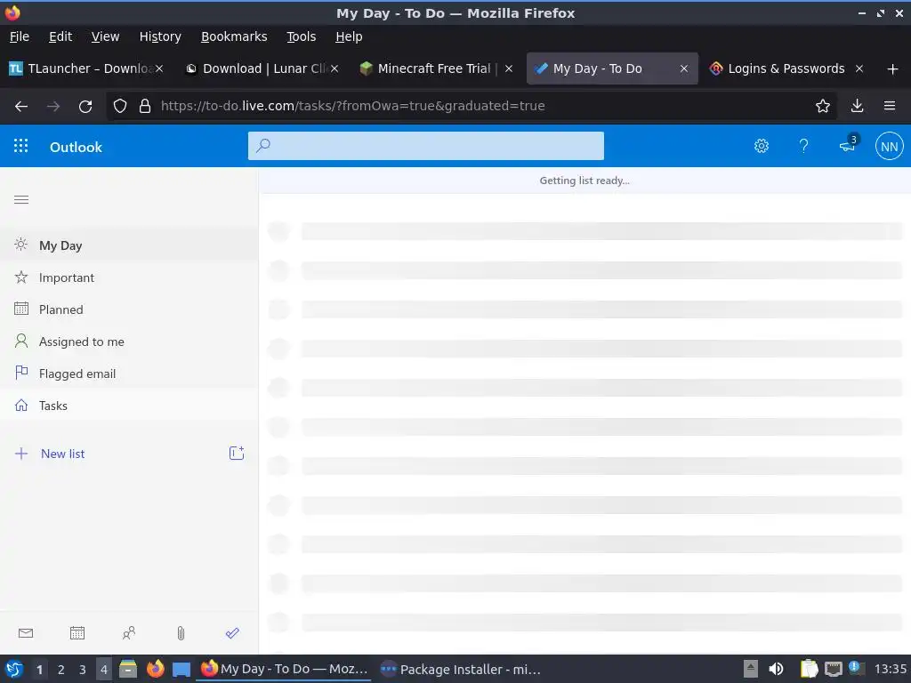Open the Assigned to me list
This screenshot has height=683, width=911.
129,341
